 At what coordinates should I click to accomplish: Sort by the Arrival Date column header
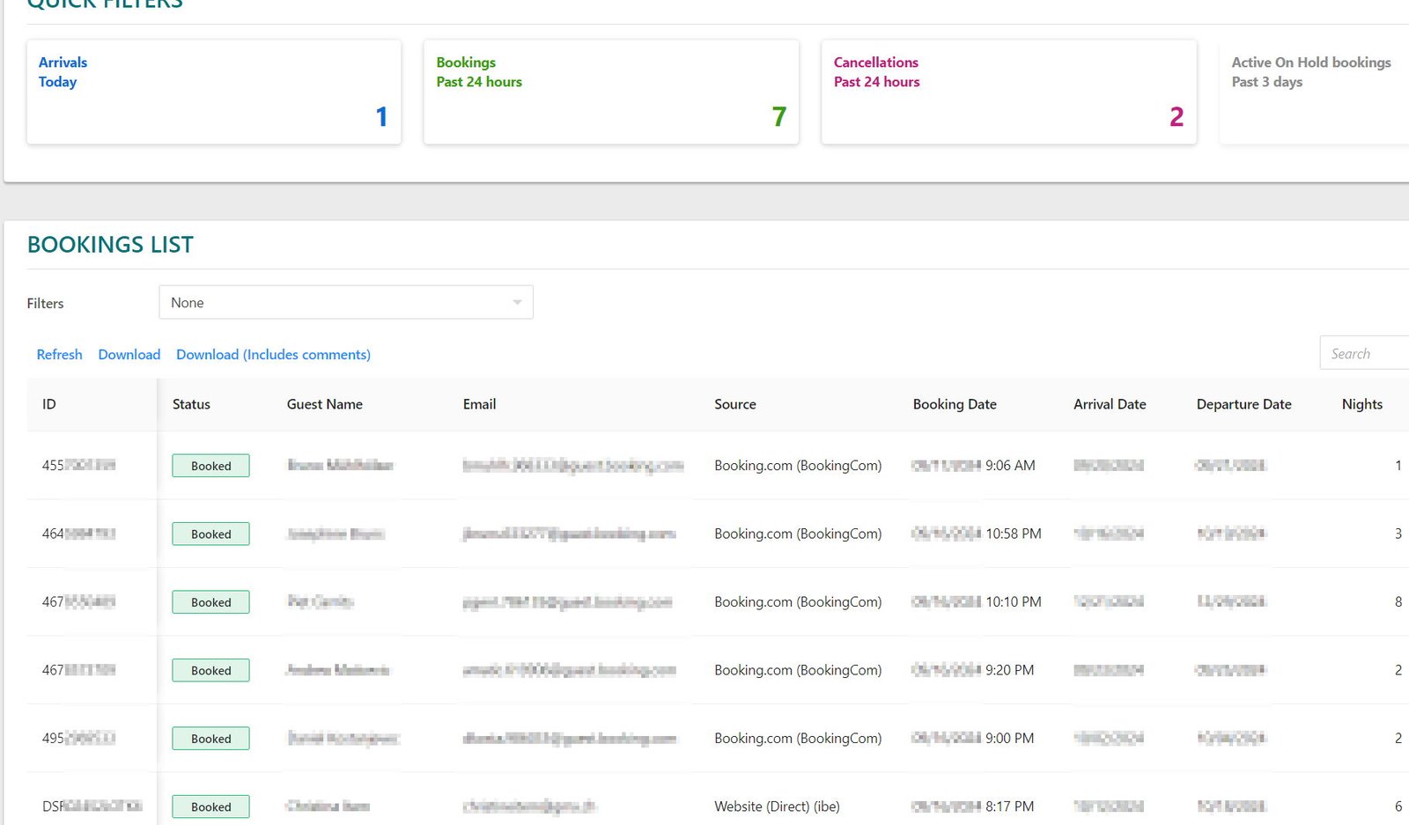point(1110,404)
